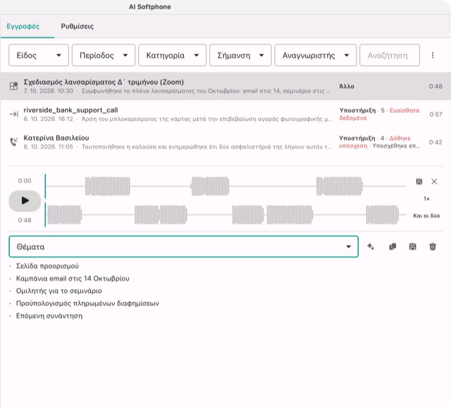This screenshot has width=451, height=409.
Task: Delete the recording with the trash icon
Action: tap(433, 246)
